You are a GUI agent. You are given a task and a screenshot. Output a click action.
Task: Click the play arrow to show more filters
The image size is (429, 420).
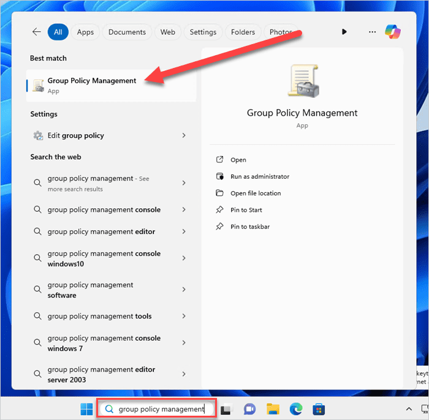click(344, 32)
